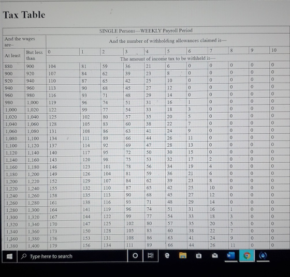Select value 107 in the 900 row
The image size is (290, 277).
(x=52, y=73)
